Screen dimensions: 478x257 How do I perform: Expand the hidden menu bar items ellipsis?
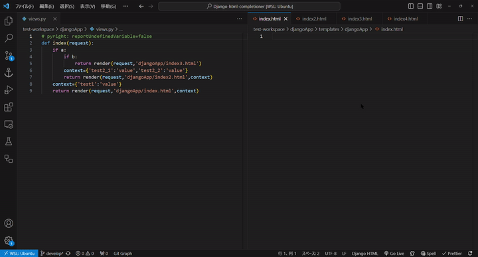pyautogui.click(x=125, y=6)
